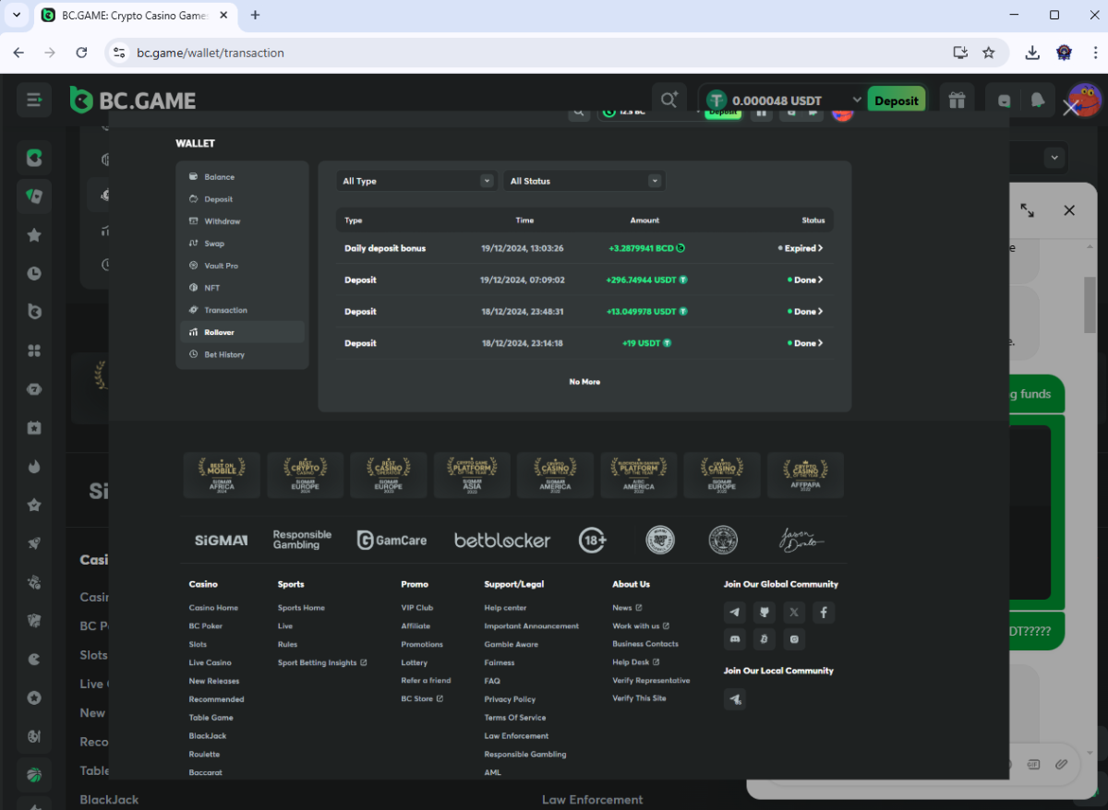The width and height of the screenshot is (1108, 810).
Task: Select Rollover in wallet menu
Action: pos(220,332)
